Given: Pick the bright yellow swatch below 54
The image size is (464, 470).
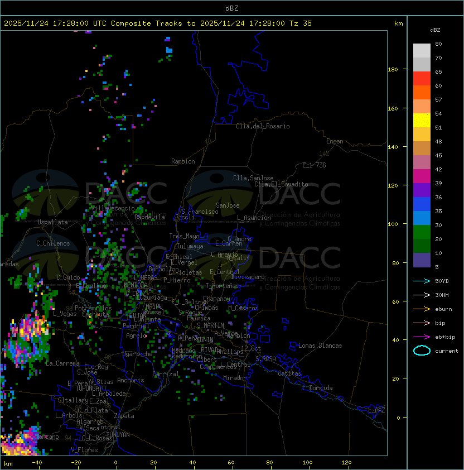Looking at the screenshot, I should pos(422,120).
